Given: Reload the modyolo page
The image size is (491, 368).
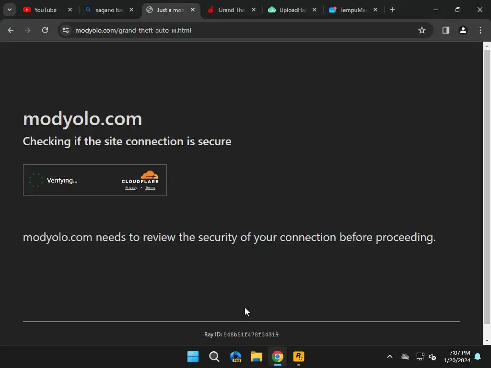Looking at the screenshot, I should point(45,30).
